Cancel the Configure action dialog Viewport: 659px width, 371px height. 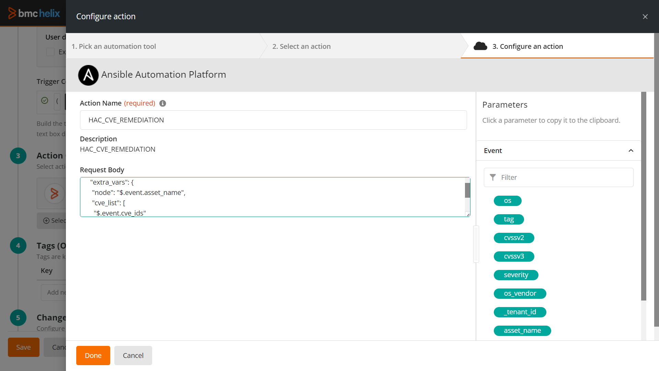coord(133,356)
